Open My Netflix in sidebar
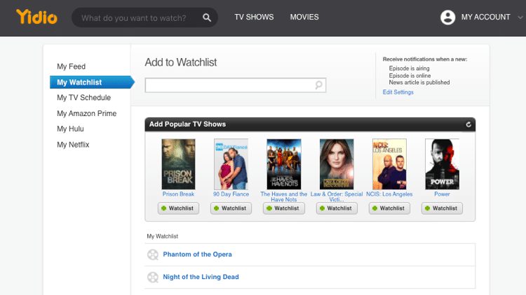The width and height of the screenshot is (526, 295). coord(73,145)
